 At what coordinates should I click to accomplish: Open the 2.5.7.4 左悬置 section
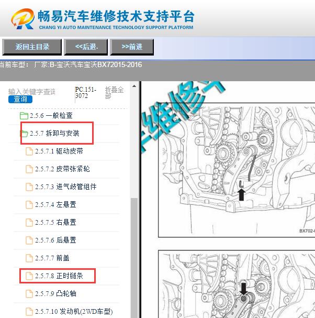pyautogui.click(x=55, y=205)
